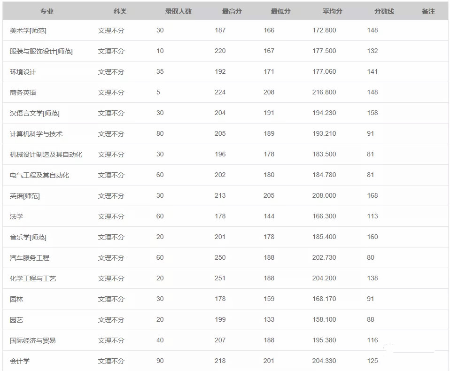Click average score 202.730 for 汽车服务工程
This screenshot has width=450, height=371.
point(324,257)
